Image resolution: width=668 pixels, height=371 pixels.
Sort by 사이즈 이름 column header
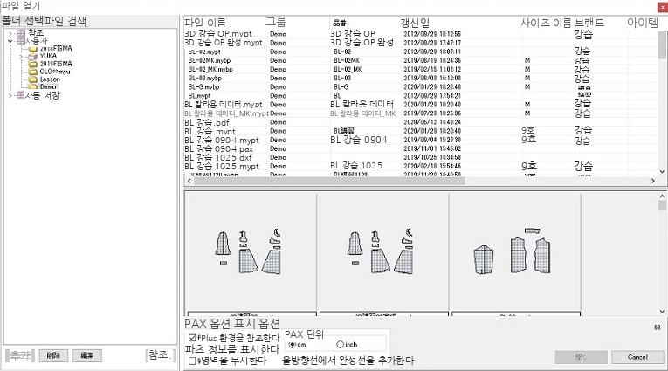546,23
